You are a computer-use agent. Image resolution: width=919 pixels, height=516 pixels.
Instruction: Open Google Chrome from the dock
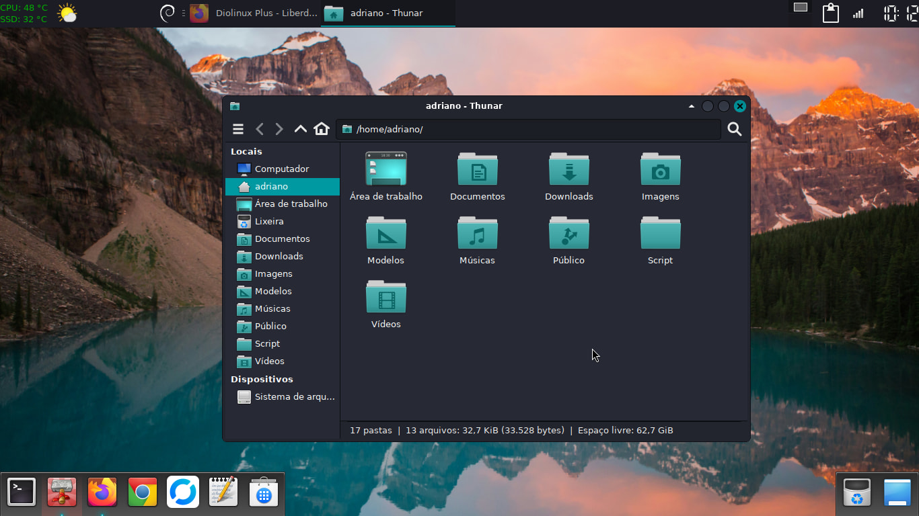click(x=142, y=492)
